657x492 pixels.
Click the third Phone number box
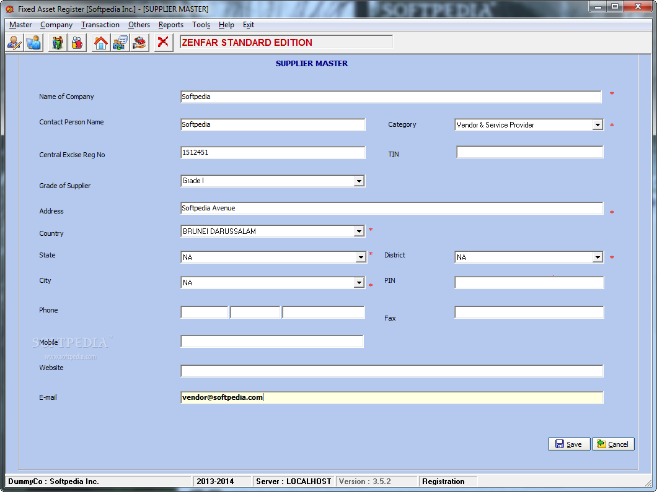[324, 312]
